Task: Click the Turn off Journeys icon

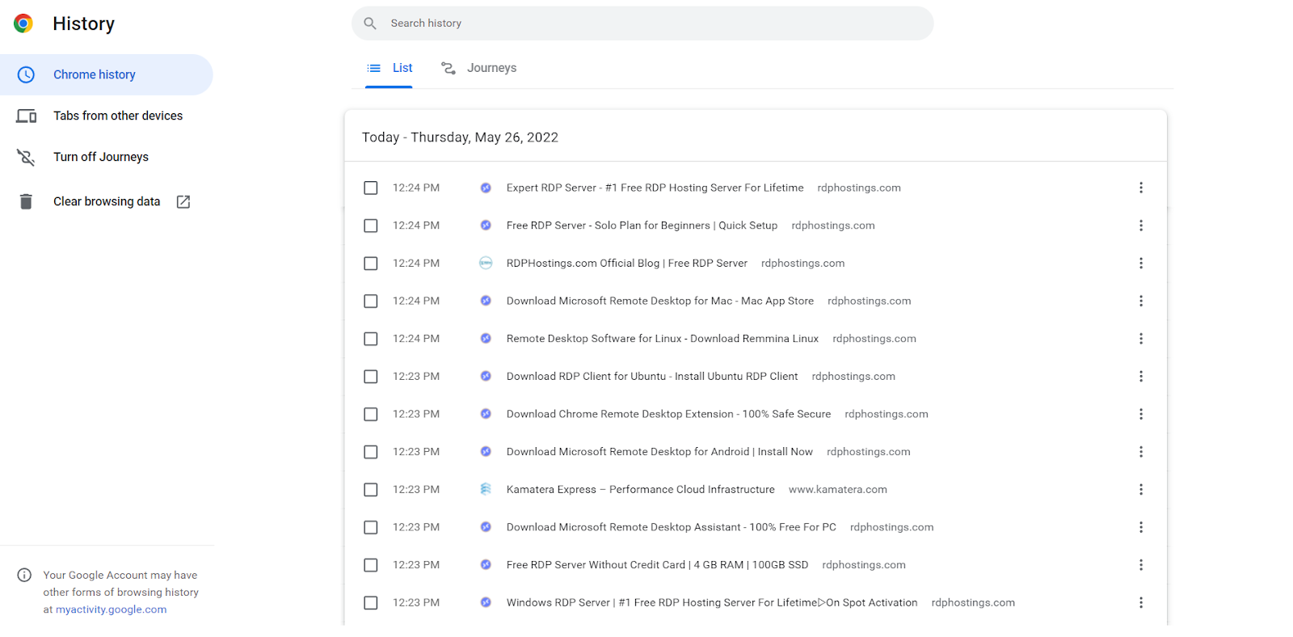Action: click(26, 157)
